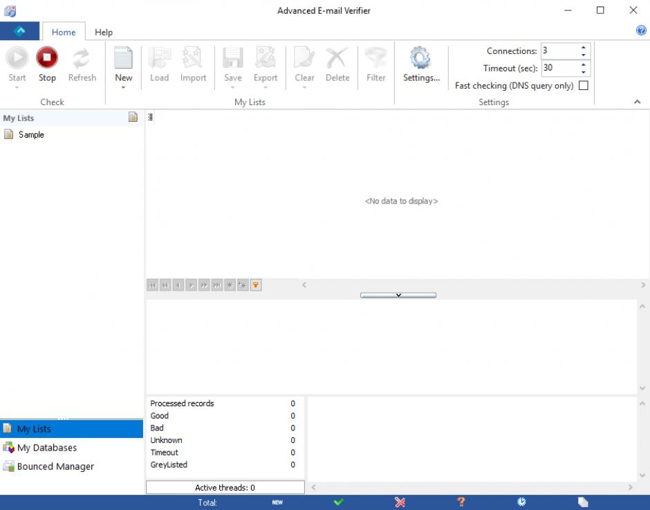Decrease the Connections value
The image size is (650, 510).
point(583,55)
